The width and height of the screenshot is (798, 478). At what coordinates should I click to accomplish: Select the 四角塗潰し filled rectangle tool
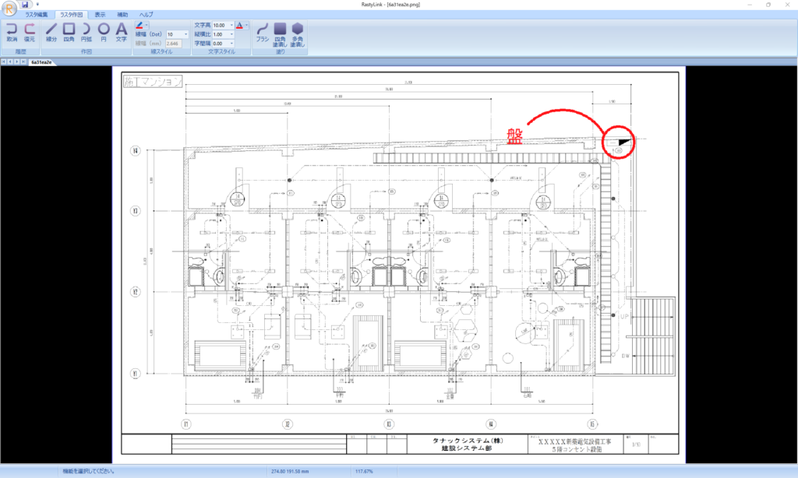pyautogui.click(x=280, y=34)
